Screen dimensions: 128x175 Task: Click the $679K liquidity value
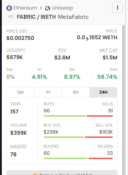point(14,57)
